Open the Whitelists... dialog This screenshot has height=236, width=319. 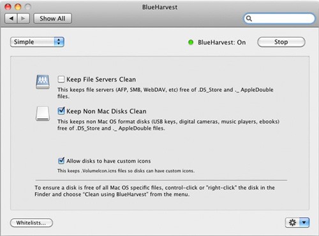(x=31, y=223)
